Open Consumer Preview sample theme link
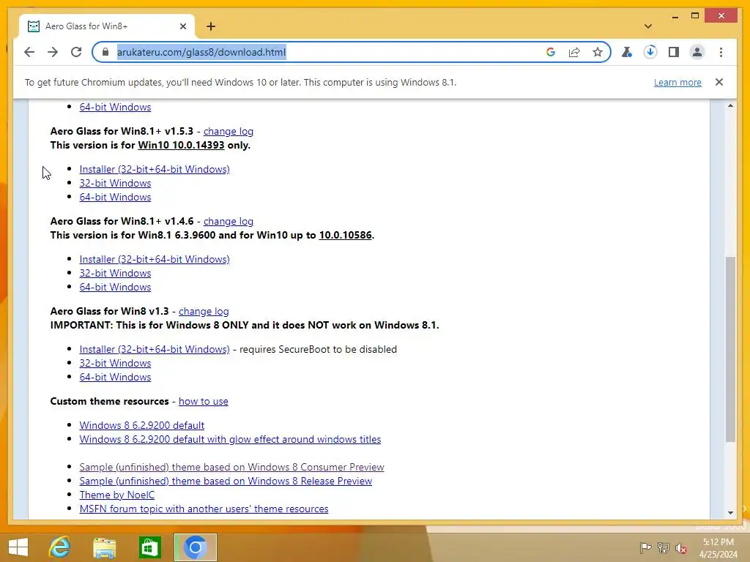Screen dimensions: 750x562 [x=231, y=467]
